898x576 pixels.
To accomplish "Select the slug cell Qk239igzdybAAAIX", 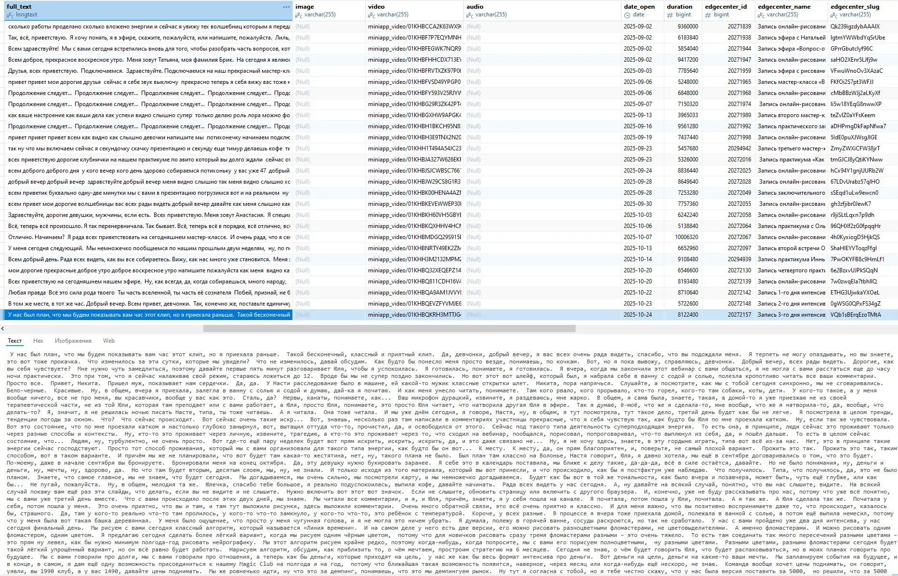I will tap(863, 27).
